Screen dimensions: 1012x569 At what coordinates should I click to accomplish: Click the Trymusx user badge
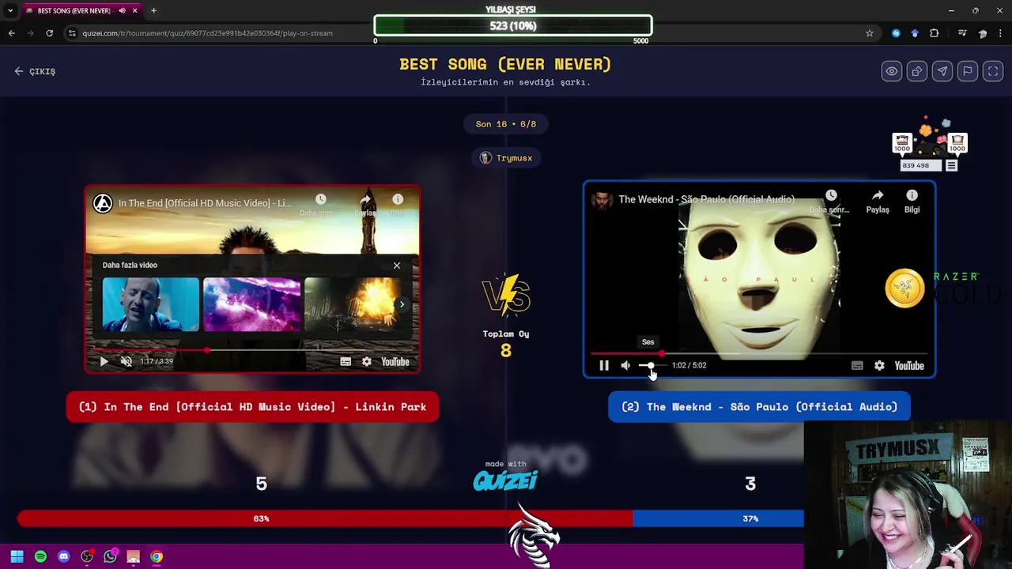[x=506, y=158]
